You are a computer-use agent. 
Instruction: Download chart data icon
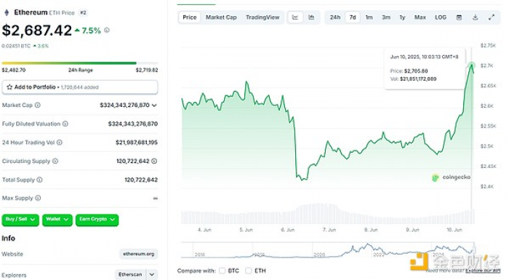[476, 17]
